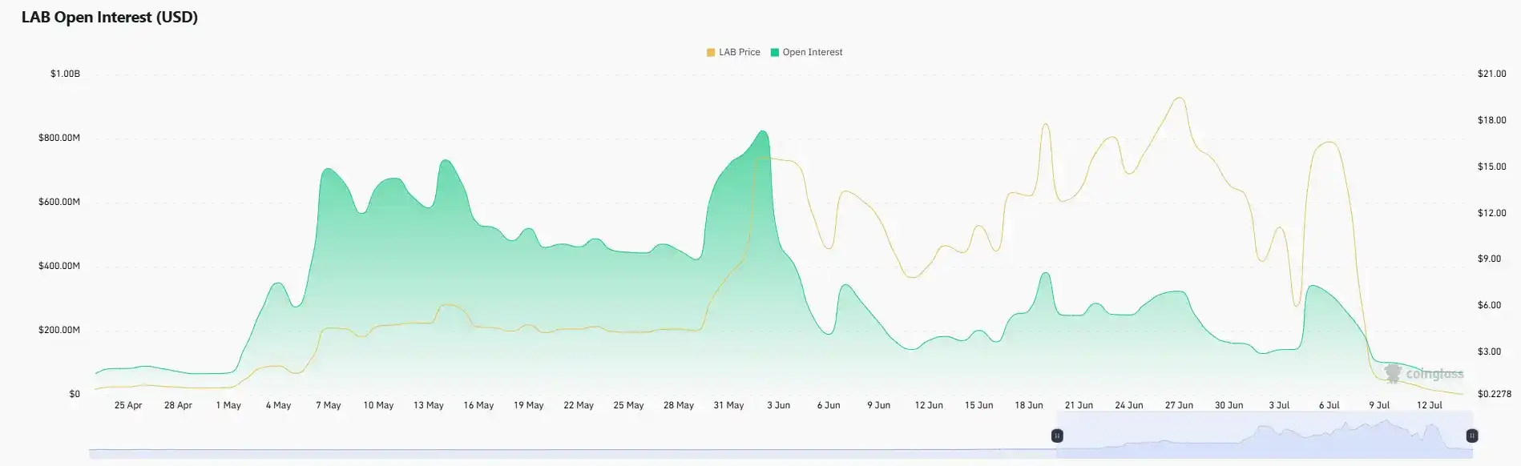The height and width of the screenshot is (466, 1521).
Task: Click the 3 Jun date label
Action: click(x=778, y=405)
